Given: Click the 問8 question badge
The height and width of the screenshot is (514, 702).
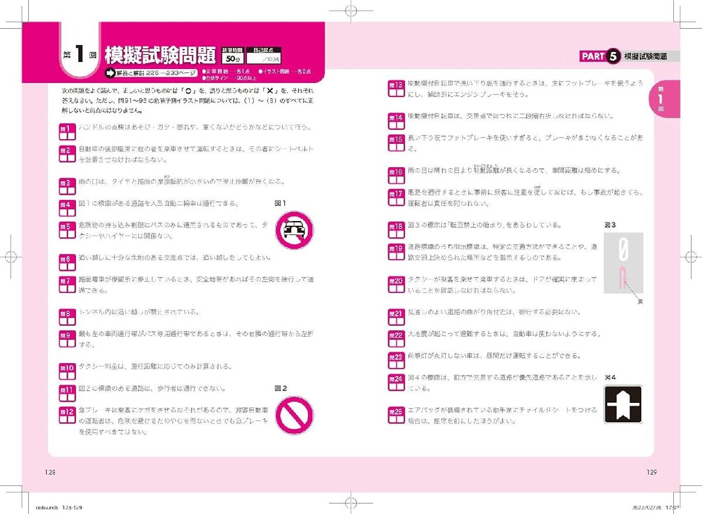Looking at the screenshot, I should [68, 316].
